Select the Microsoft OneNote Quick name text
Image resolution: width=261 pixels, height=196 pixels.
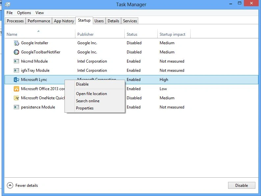43,98
